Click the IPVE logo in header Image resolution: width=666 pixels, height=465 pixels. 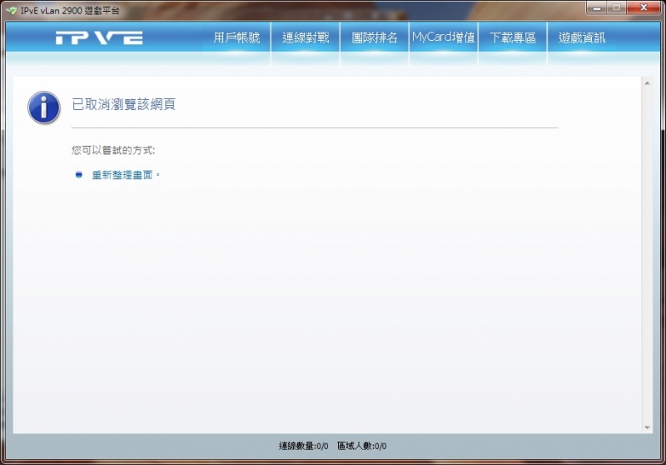click(99, 37)
